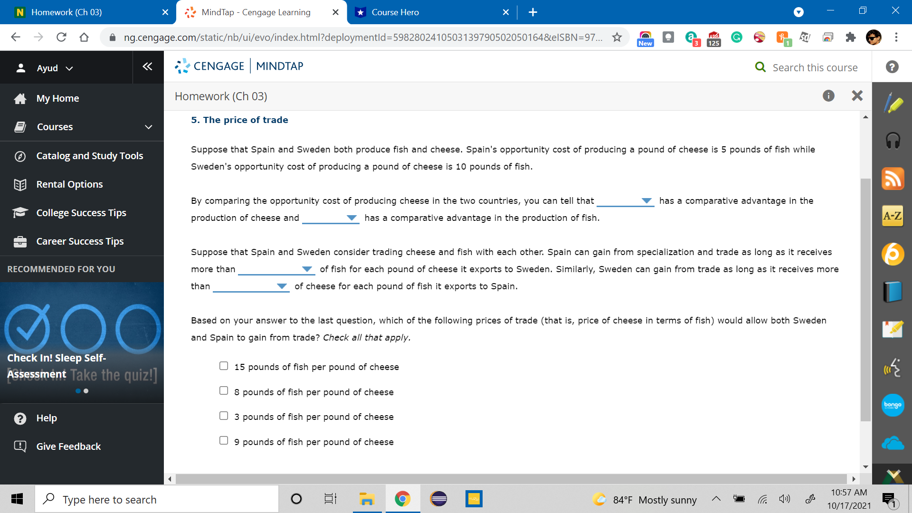The width and height of the screenshot is (912, 513).
Task: Expand the Courses section chevron
Action: [x=148, y=127]
